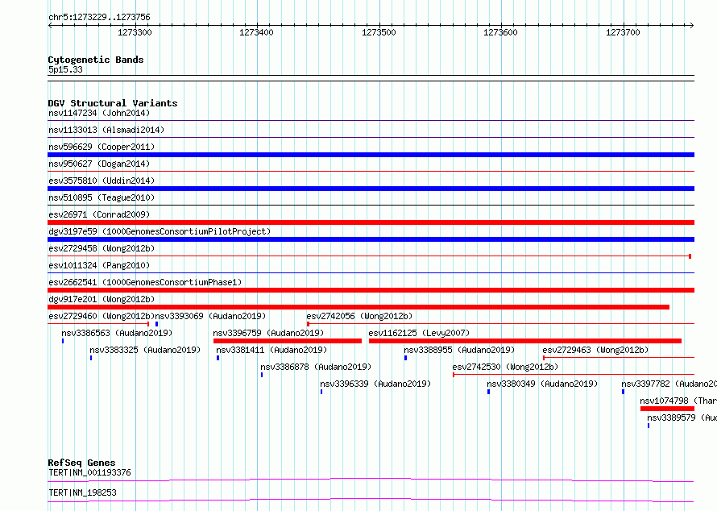The image size is (717, 511).
Task: Open nsv510895 (Teague2010) variant label
Action: [x=102, y=197]
